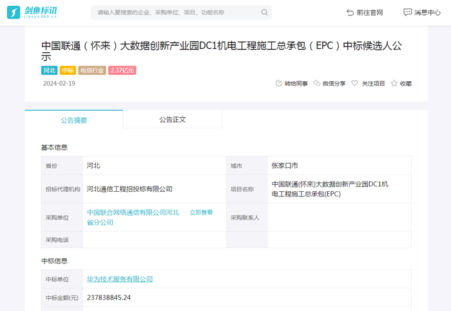This screenshot has width=451, height=311.
Task: Click the 微信分享 WeChat icon
Action: 317,83
